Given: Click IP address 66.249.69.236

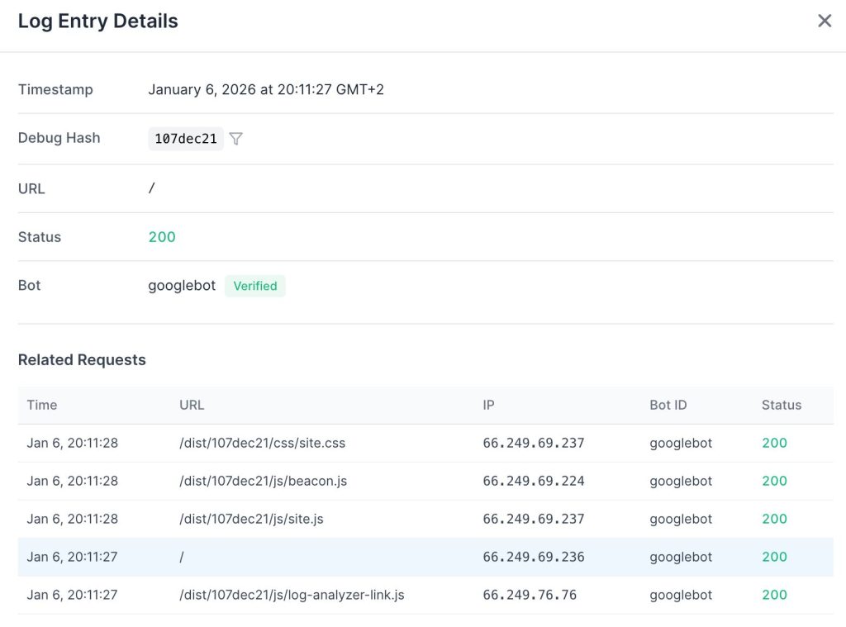Looking at the screenshot, I should pos(533,557).
